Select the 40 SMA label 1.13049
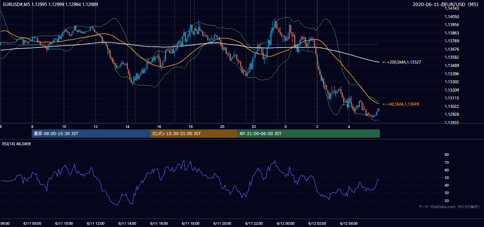484x227 pixels. [x=400, y=104]
